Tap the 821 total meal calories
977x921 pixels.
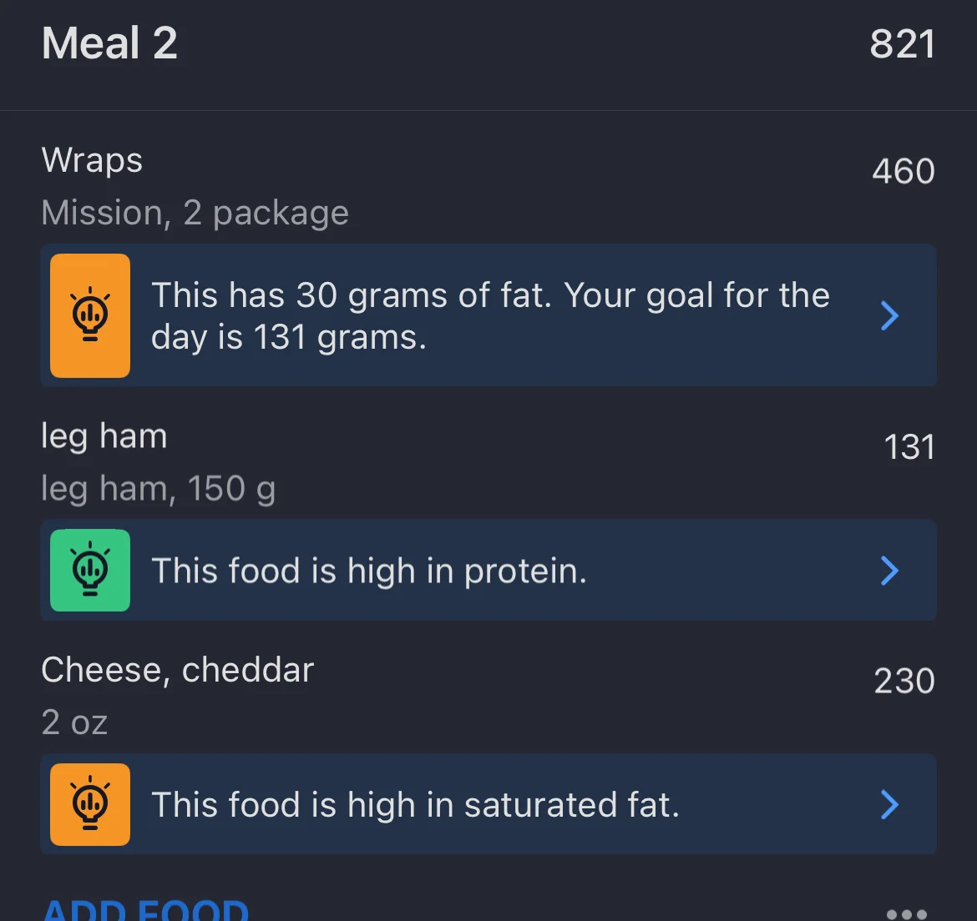click(902, 44)
